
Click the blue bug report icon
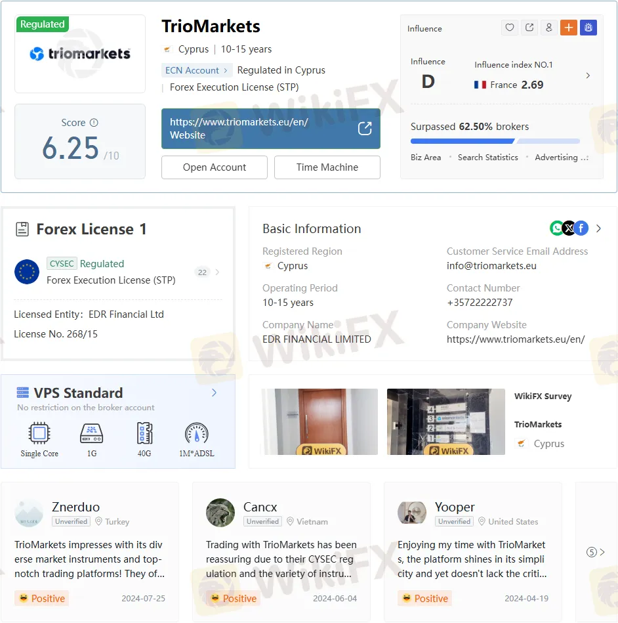point(588,28)
